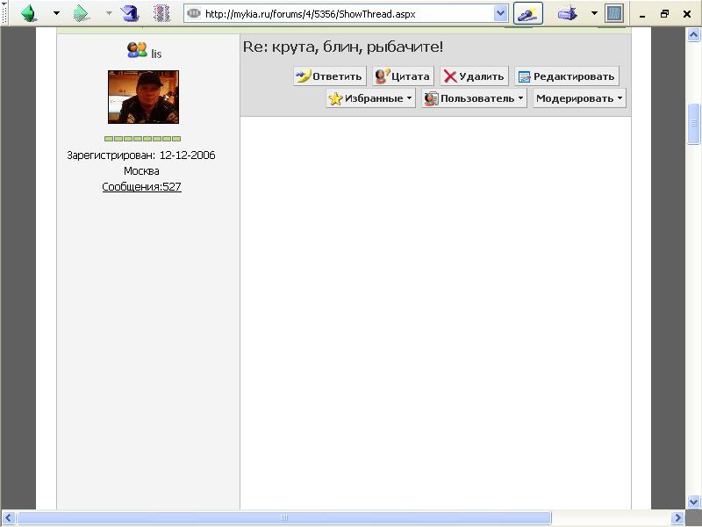Expand the address bar URL dropdown
The width and height of the screenshot is (702, 527).
pyautogui.click(x=500, y=14)
